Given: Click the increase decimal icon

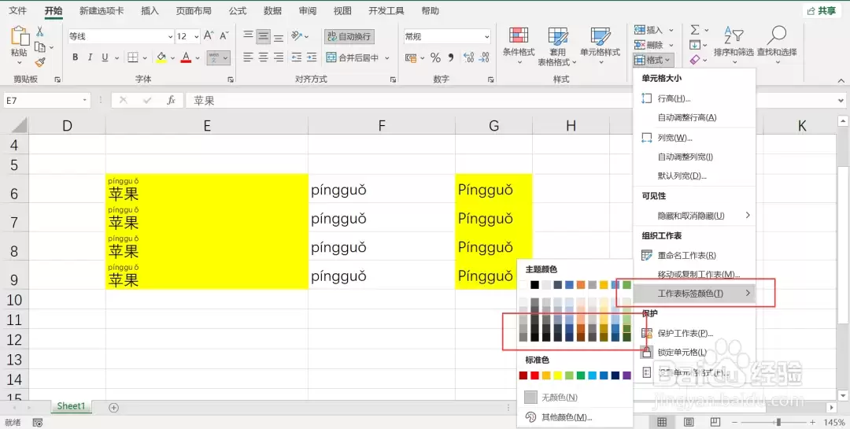Looking at the screenshot, I should point(469,57).
